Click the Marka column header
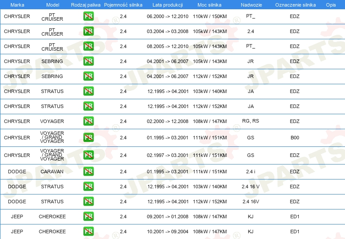This screenshot has width=345, height=239. (17, 5)
